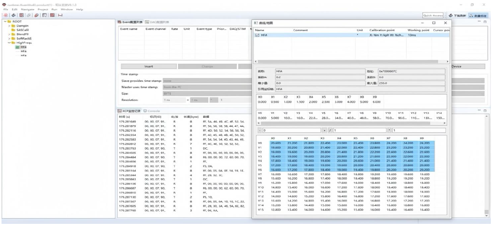Click the Event name column header
This screenshot has height=225, width=492.
tap(129, 29)
